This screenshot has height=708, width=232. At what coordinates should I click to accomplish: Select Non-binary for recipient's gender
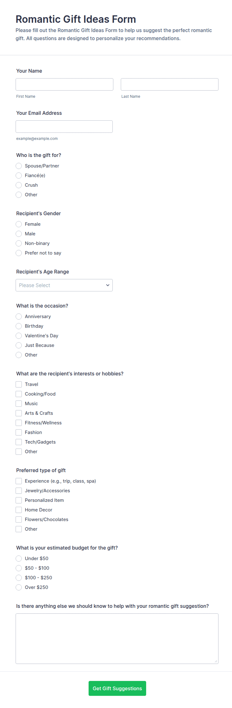[x=19, y=243]
